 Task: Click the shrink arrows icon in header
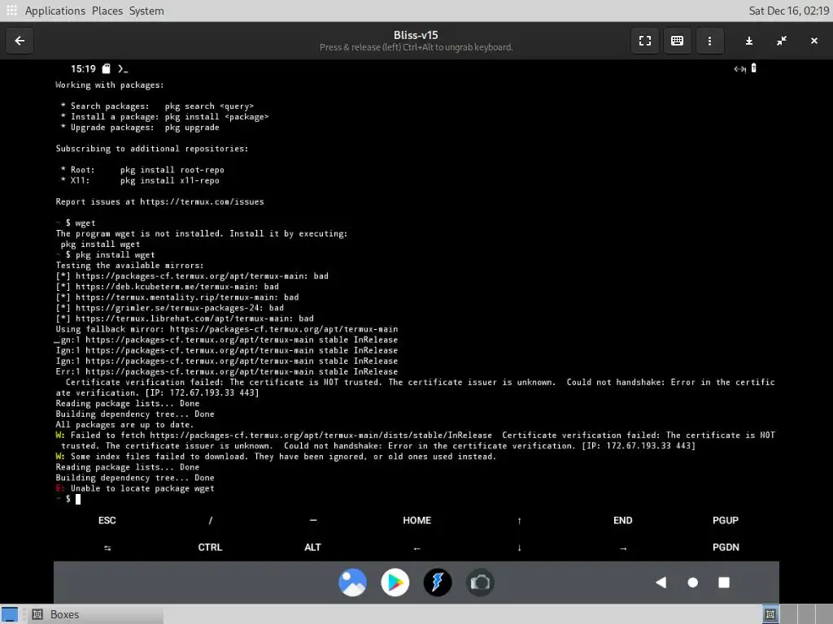click(x=782, y=41)
